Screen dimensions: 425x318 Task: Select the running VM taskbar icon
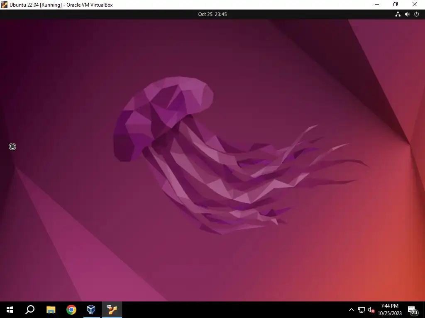click(112, 310)
